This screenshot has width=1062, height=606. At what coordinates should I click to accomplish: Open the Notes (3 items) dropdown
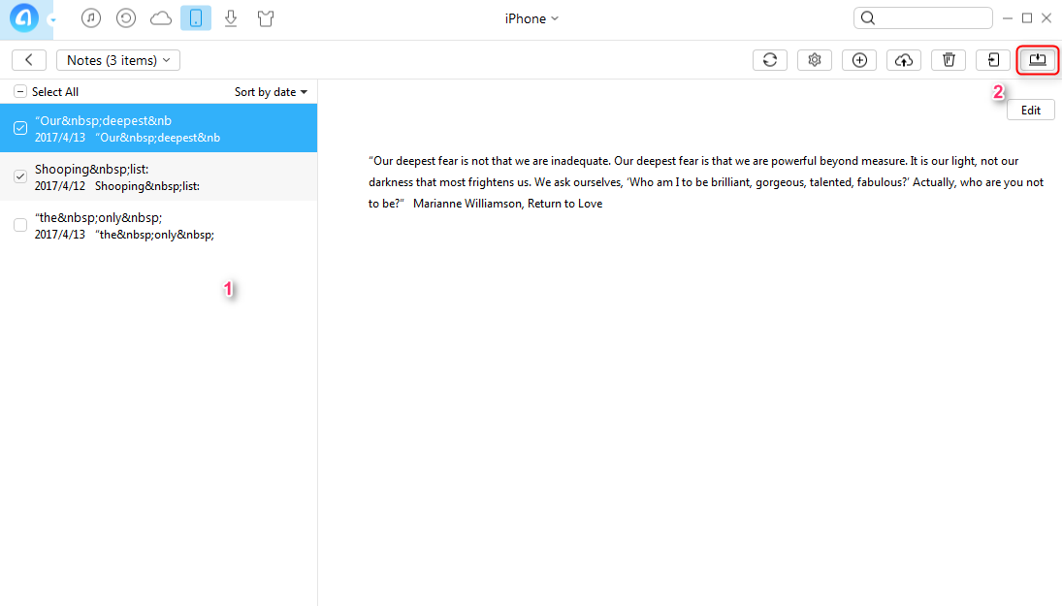click(118, 60)
